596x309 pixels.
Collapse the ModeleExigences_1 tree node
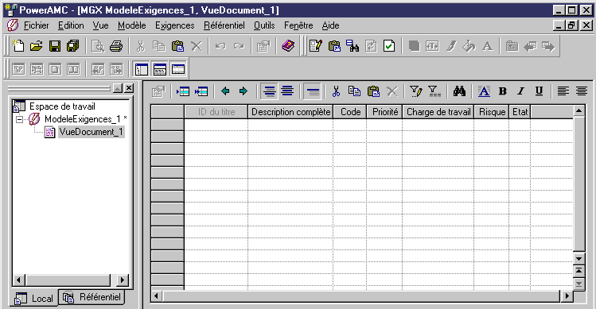pyautogui.click(x=19, y=120)
